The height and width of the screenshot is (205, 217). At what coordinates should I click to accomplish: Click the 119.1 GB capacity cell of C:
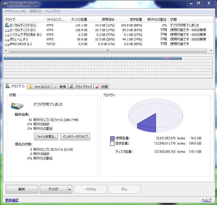pyautogui.click(x=81, y=25)
